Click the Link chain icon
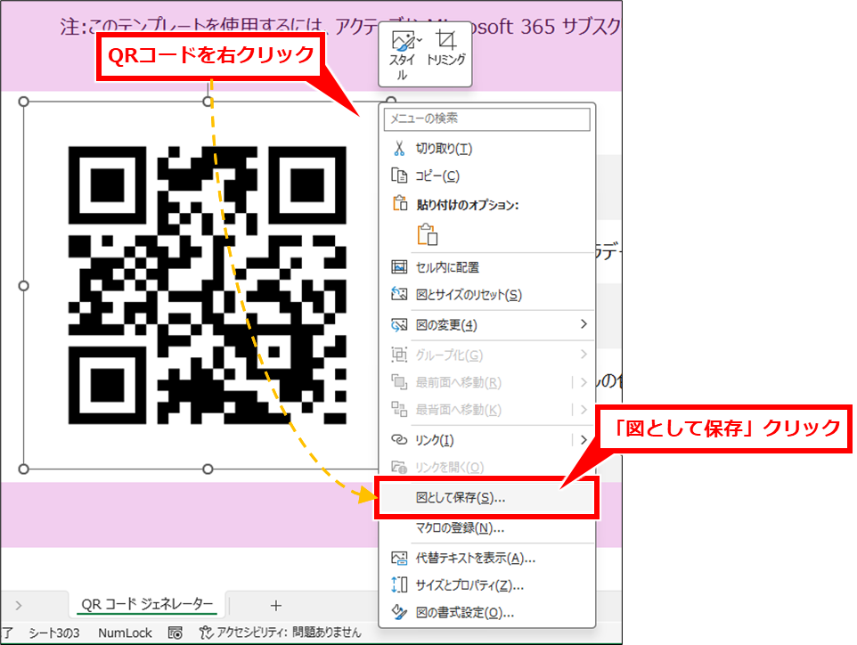 click(x=399, y=439)
